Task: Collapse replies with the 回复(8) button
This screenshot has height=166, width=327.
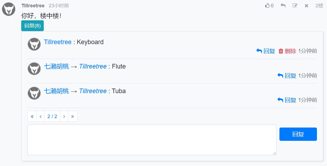Action: coord(32,26)
